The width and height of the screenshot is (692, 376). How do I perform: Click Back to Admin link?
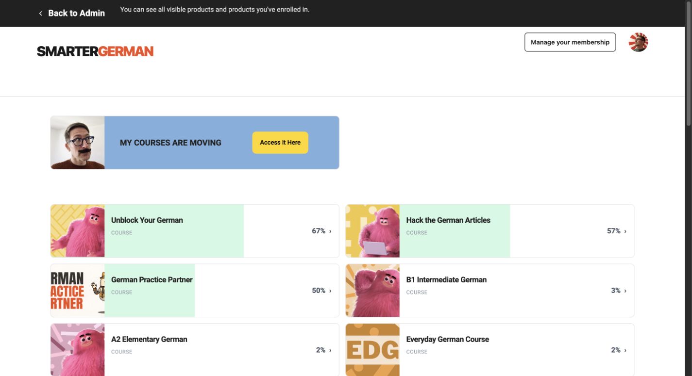pyautogui.click(x=76, y=13)
